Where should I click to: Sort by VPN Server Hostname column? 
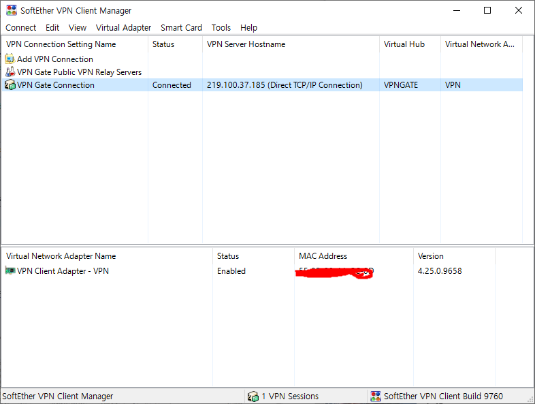click(291, 44)
